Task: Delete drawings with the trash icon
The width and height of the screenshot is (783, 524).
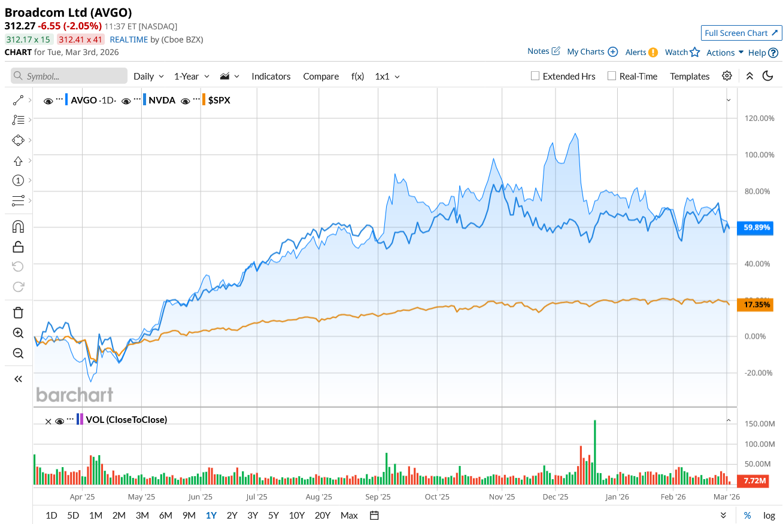Action: pyautogui.click(x=18, y=313)
